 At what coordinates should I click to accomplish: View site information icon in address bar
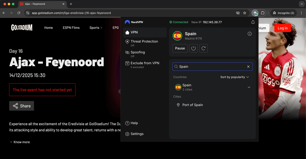click(x=28, y=13)
